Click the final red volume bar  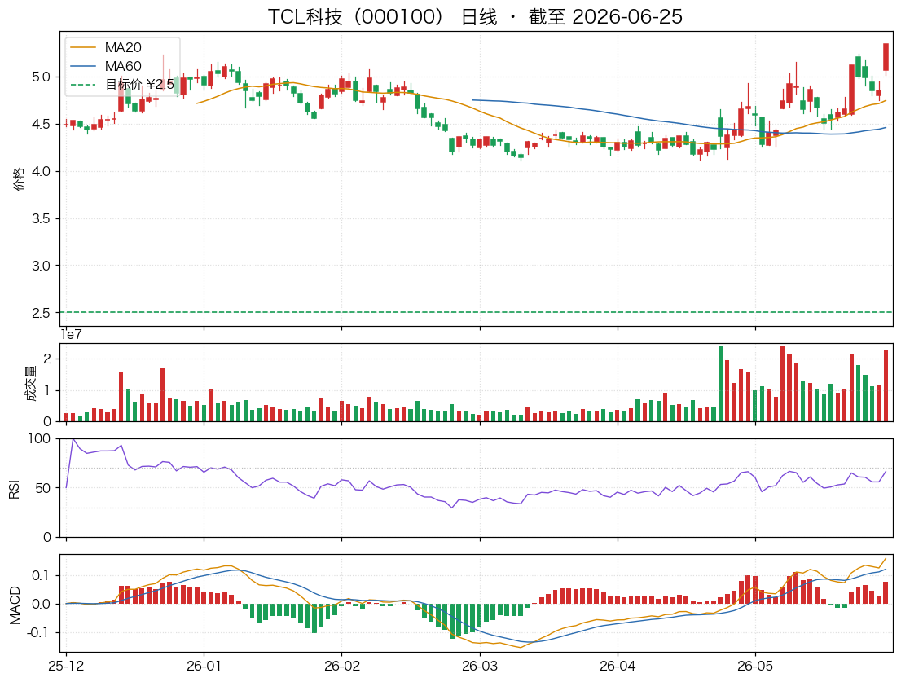click(886, 385)
